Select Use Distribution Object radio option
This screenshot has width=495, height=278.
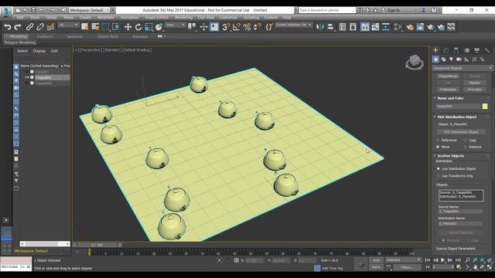[x=439, y=168]
